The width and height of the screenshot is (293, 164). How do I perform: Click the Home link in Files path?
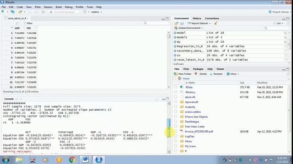[186, 78]
